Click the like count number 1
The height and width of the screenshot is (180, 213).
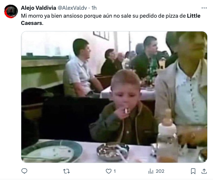pos(115,171)
